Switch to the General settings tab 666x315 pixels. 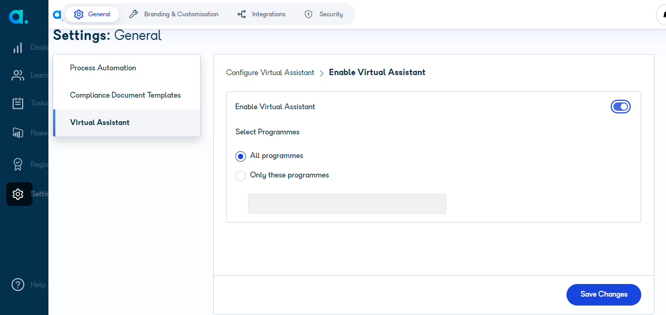(x=92, y=14)
